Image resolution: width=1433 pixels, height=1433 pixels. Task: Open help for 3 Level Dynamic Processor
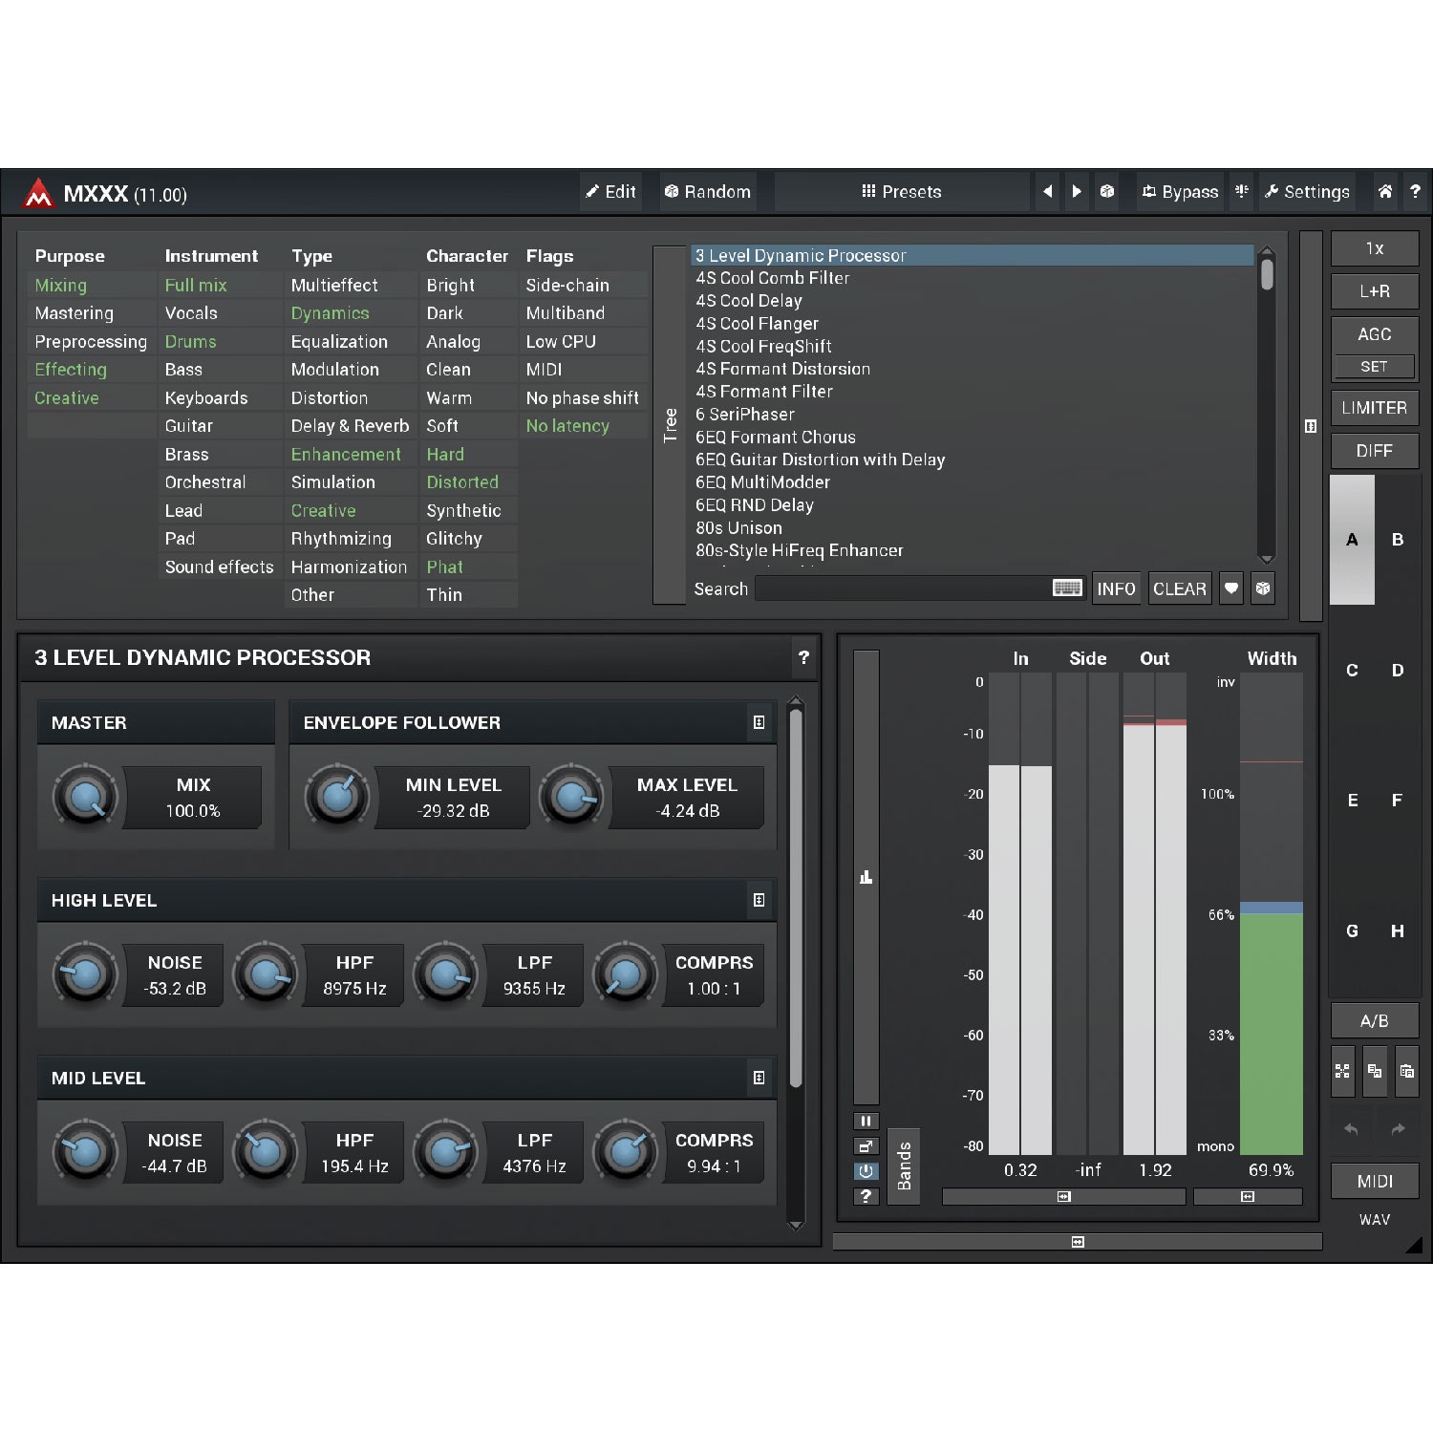click(803, 657)
